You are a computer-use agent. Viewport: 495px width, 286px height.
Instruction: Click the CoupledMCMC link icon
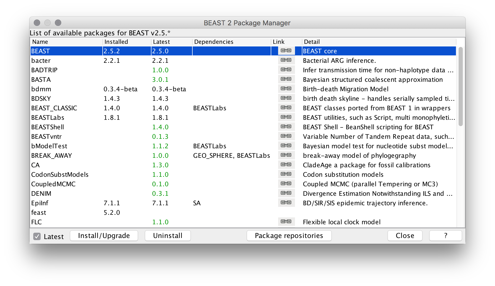(286, 184)
